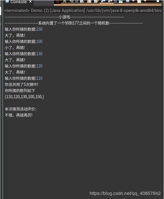Click the console line showing input 150
164x199 pixels.
[x=24, y=29]
